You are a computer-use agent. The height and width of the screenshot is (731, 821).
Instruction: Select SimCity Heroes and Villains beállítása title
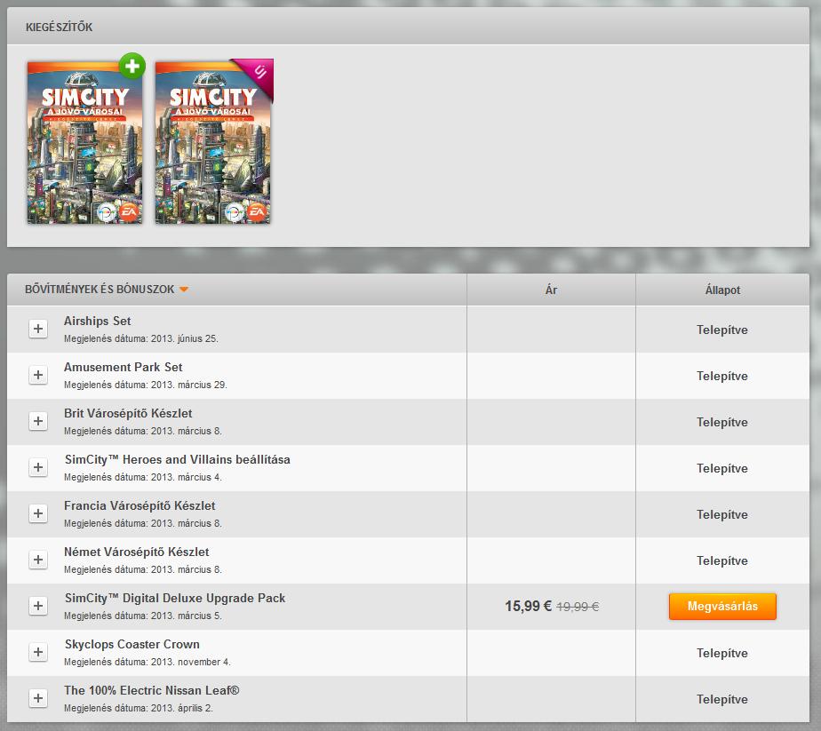[177, 459]
